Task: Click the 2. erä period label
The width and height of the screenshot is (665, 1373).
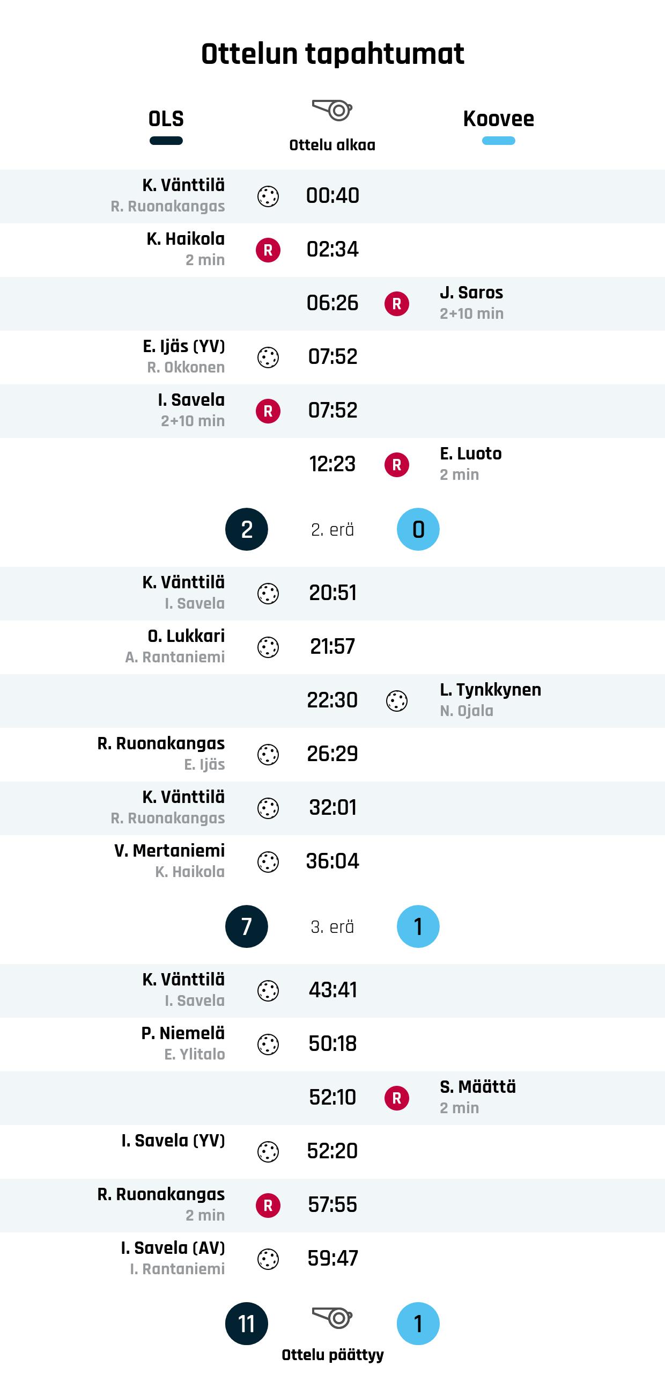Action: [332, 530]
